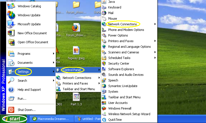Click the Sounds and Audio Devices icon
The image size is (206, 123).
(x=104, y=75)
